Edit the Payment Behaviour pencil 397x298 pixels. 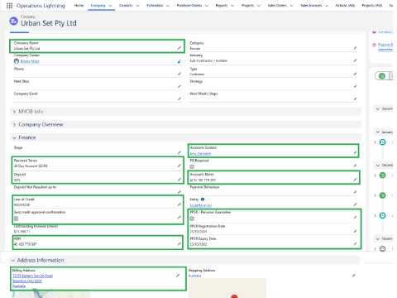(355, 192)
